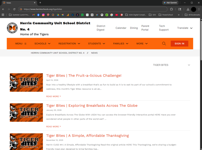Viewport: 202px width, 150px height.
Task: Open the YouTube bookmark icon
Action: click(116, 15)
